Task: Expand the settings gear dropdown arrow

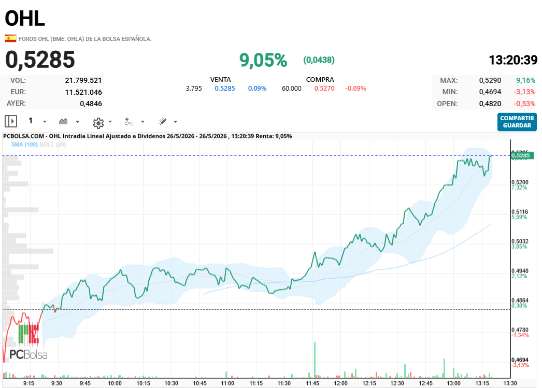Action: point(110,122)
